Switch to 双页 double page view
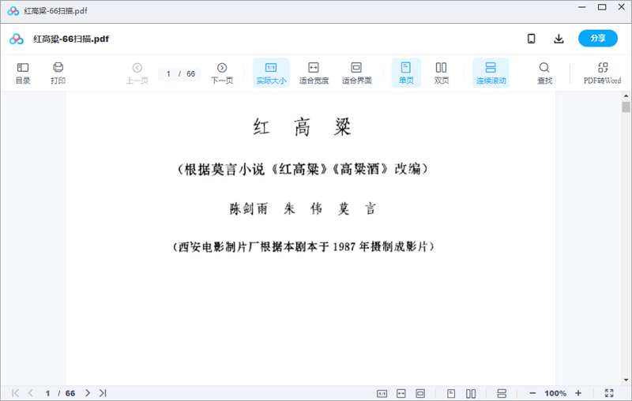632x401 pixels. pos(442,73)
